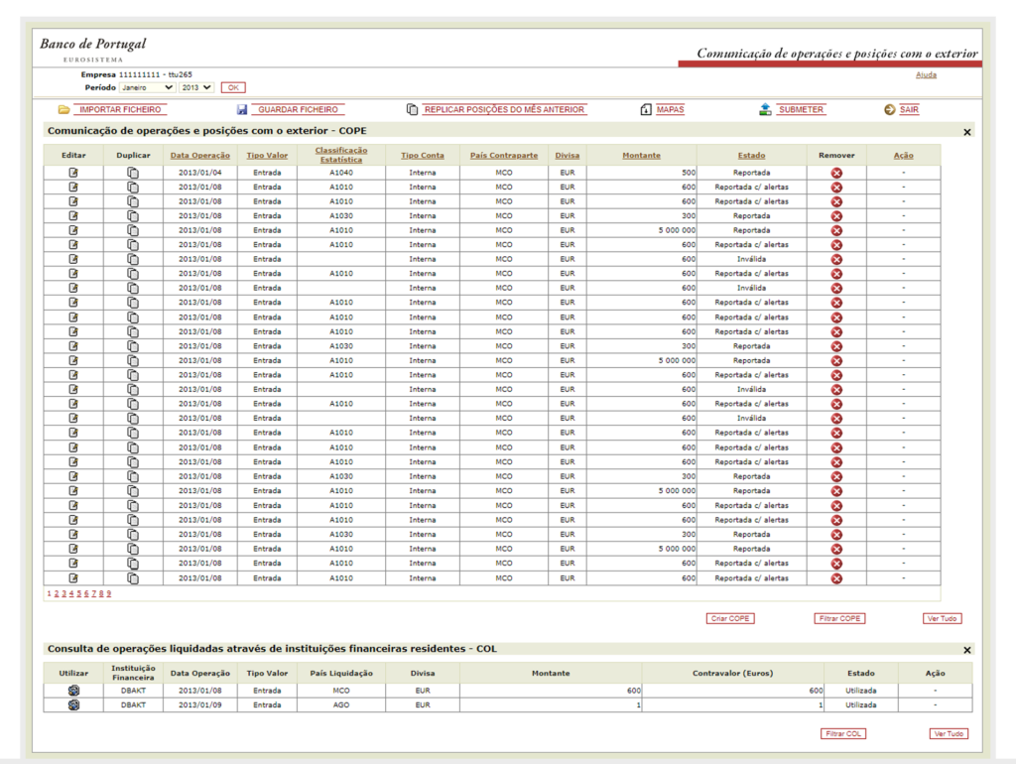The image size is (1016, 764).
Task: Sort by the Data Operação column header
Action: tap(200, 156)
